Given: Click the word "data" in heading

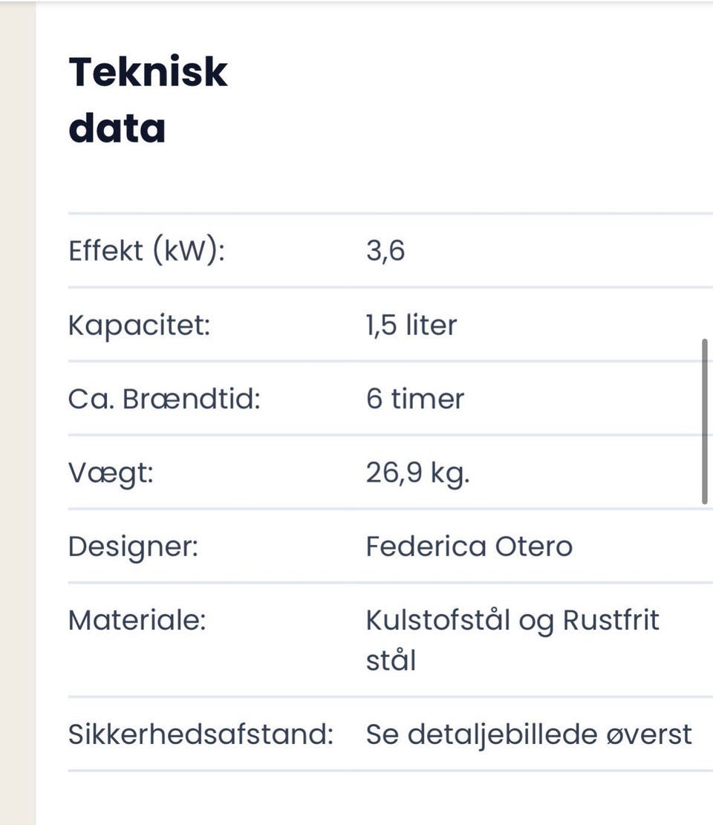Looking at the screenshot, I should click(117, 128).
